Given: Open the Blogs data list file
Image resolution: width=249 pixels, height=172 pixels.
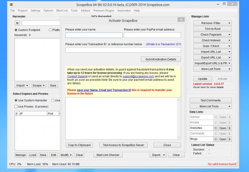Looking at the screenshot, I should [x=223, y=139].
